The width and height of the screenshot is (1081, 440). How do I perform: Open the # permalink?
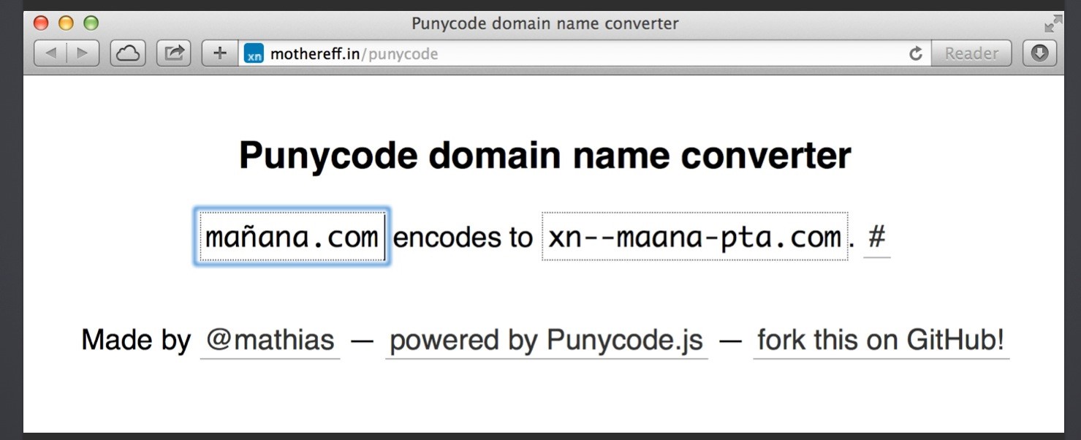pos(877,238)
